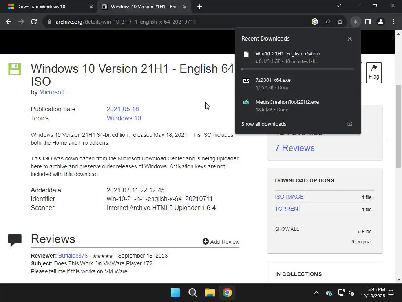Open downloads page via external-link icon

tap(350, 124)
